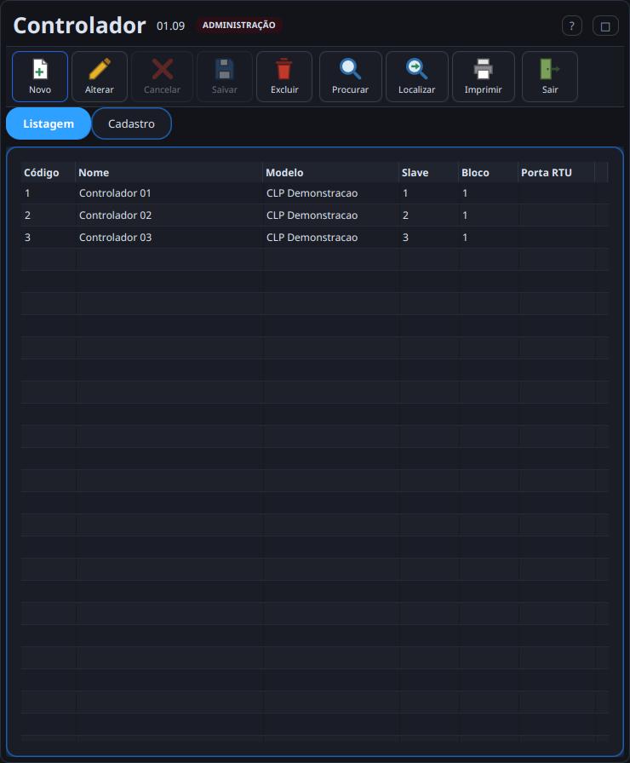Click Slave value in Controlador 02 row

405,215
